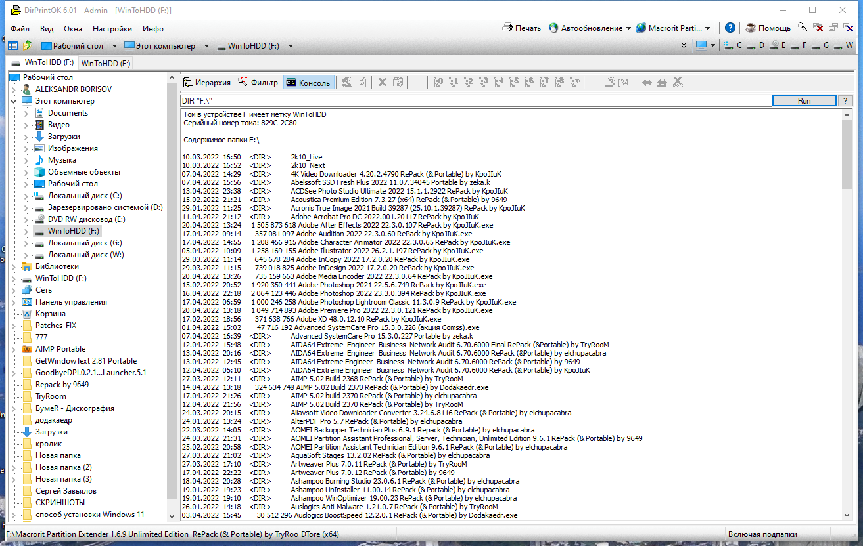Click the toolbar overflow double chevron
Image resolution: width=863 pixels, height=546 pixels.
click(x=684, y=46)
